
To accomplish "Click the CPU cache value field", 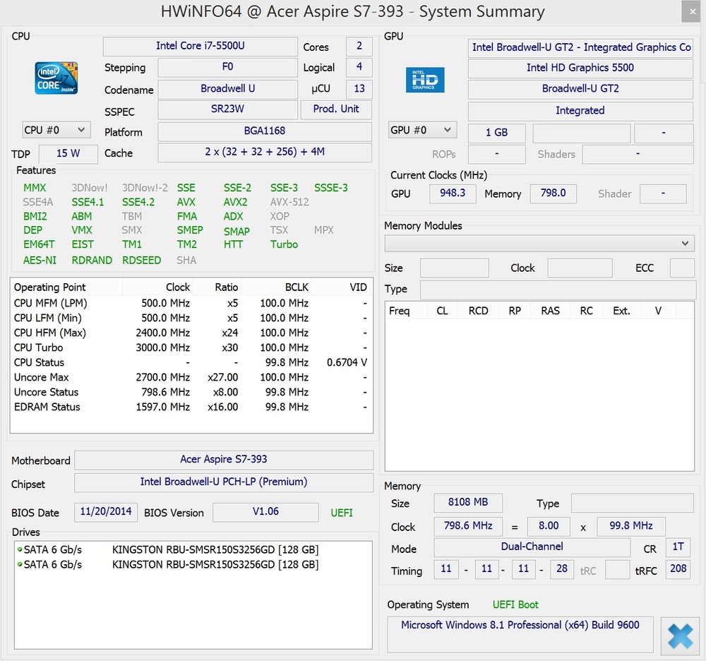I will (265, 153).
